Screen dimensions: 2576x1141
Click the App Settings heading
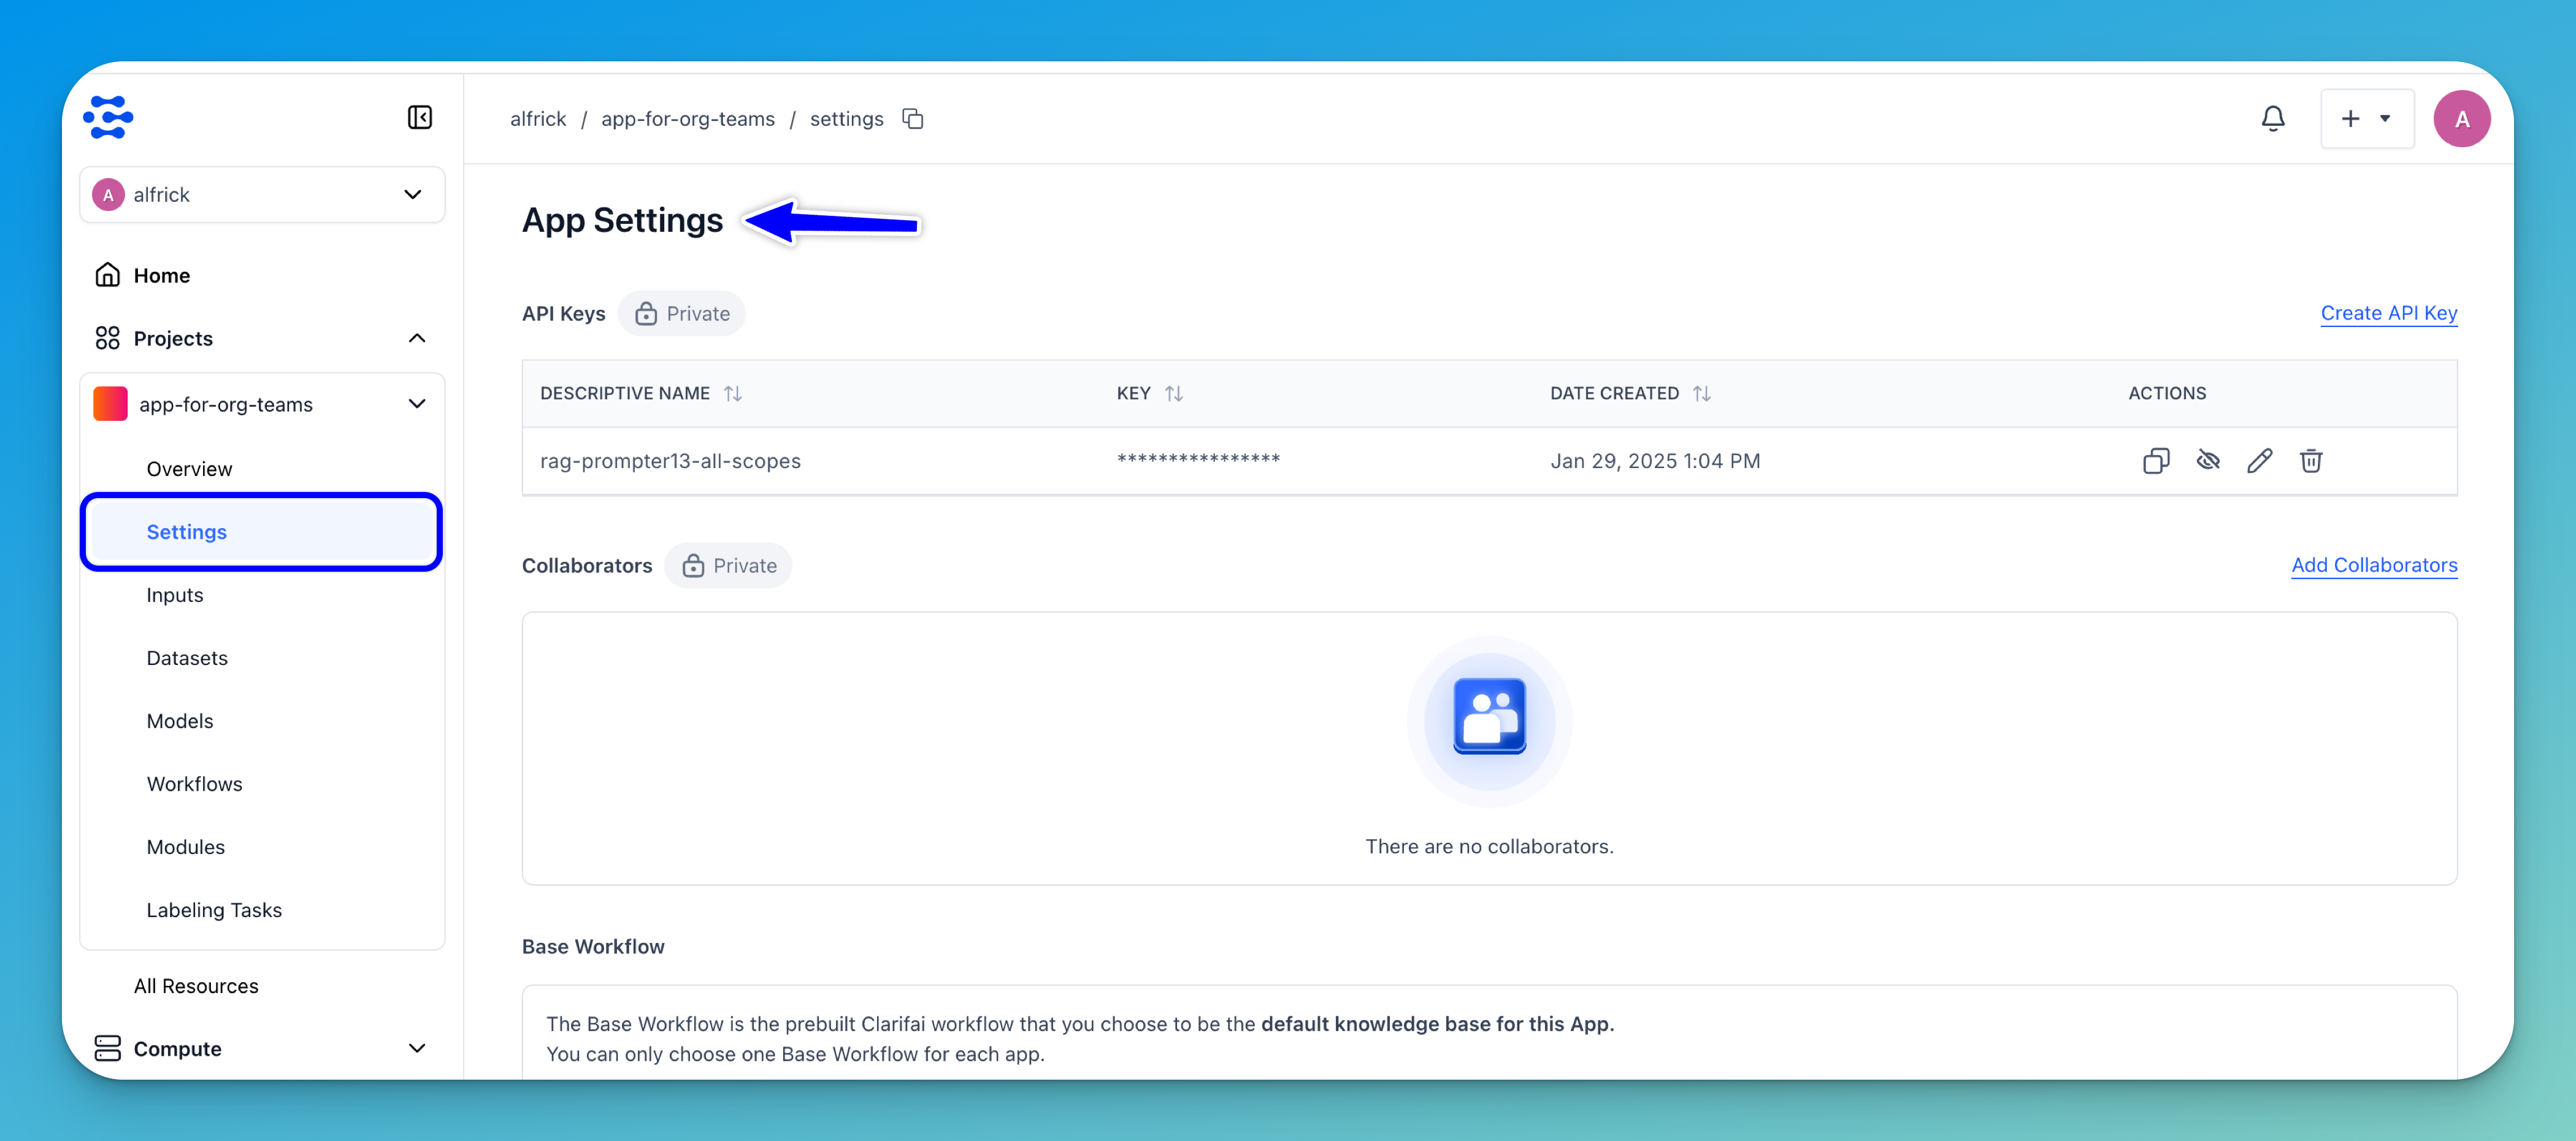click(622, 220)
